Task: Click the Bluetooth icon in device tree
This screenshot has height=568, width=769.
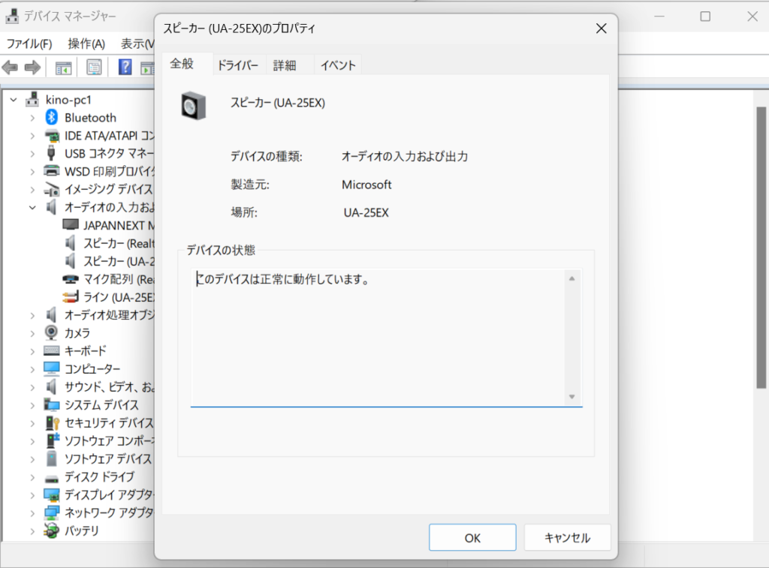Action: [52, 118]
